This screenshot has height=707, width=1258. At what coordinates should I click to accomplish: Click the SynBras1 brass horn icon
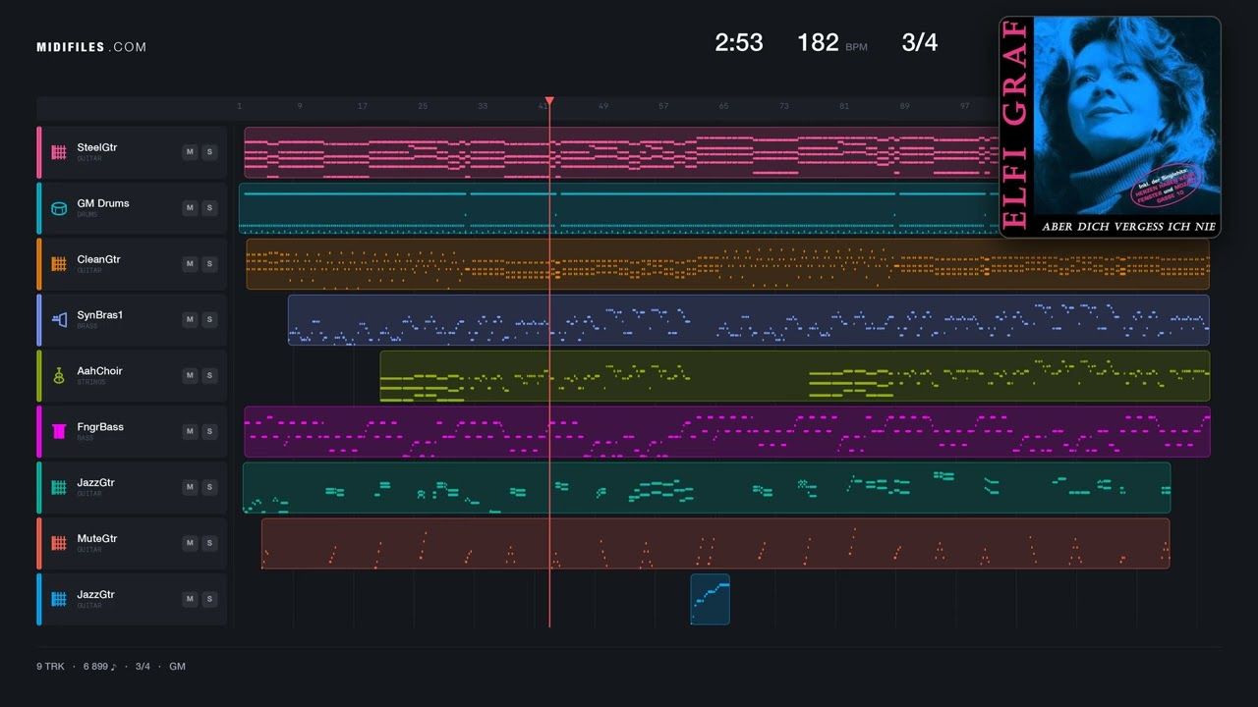[59, 320]
